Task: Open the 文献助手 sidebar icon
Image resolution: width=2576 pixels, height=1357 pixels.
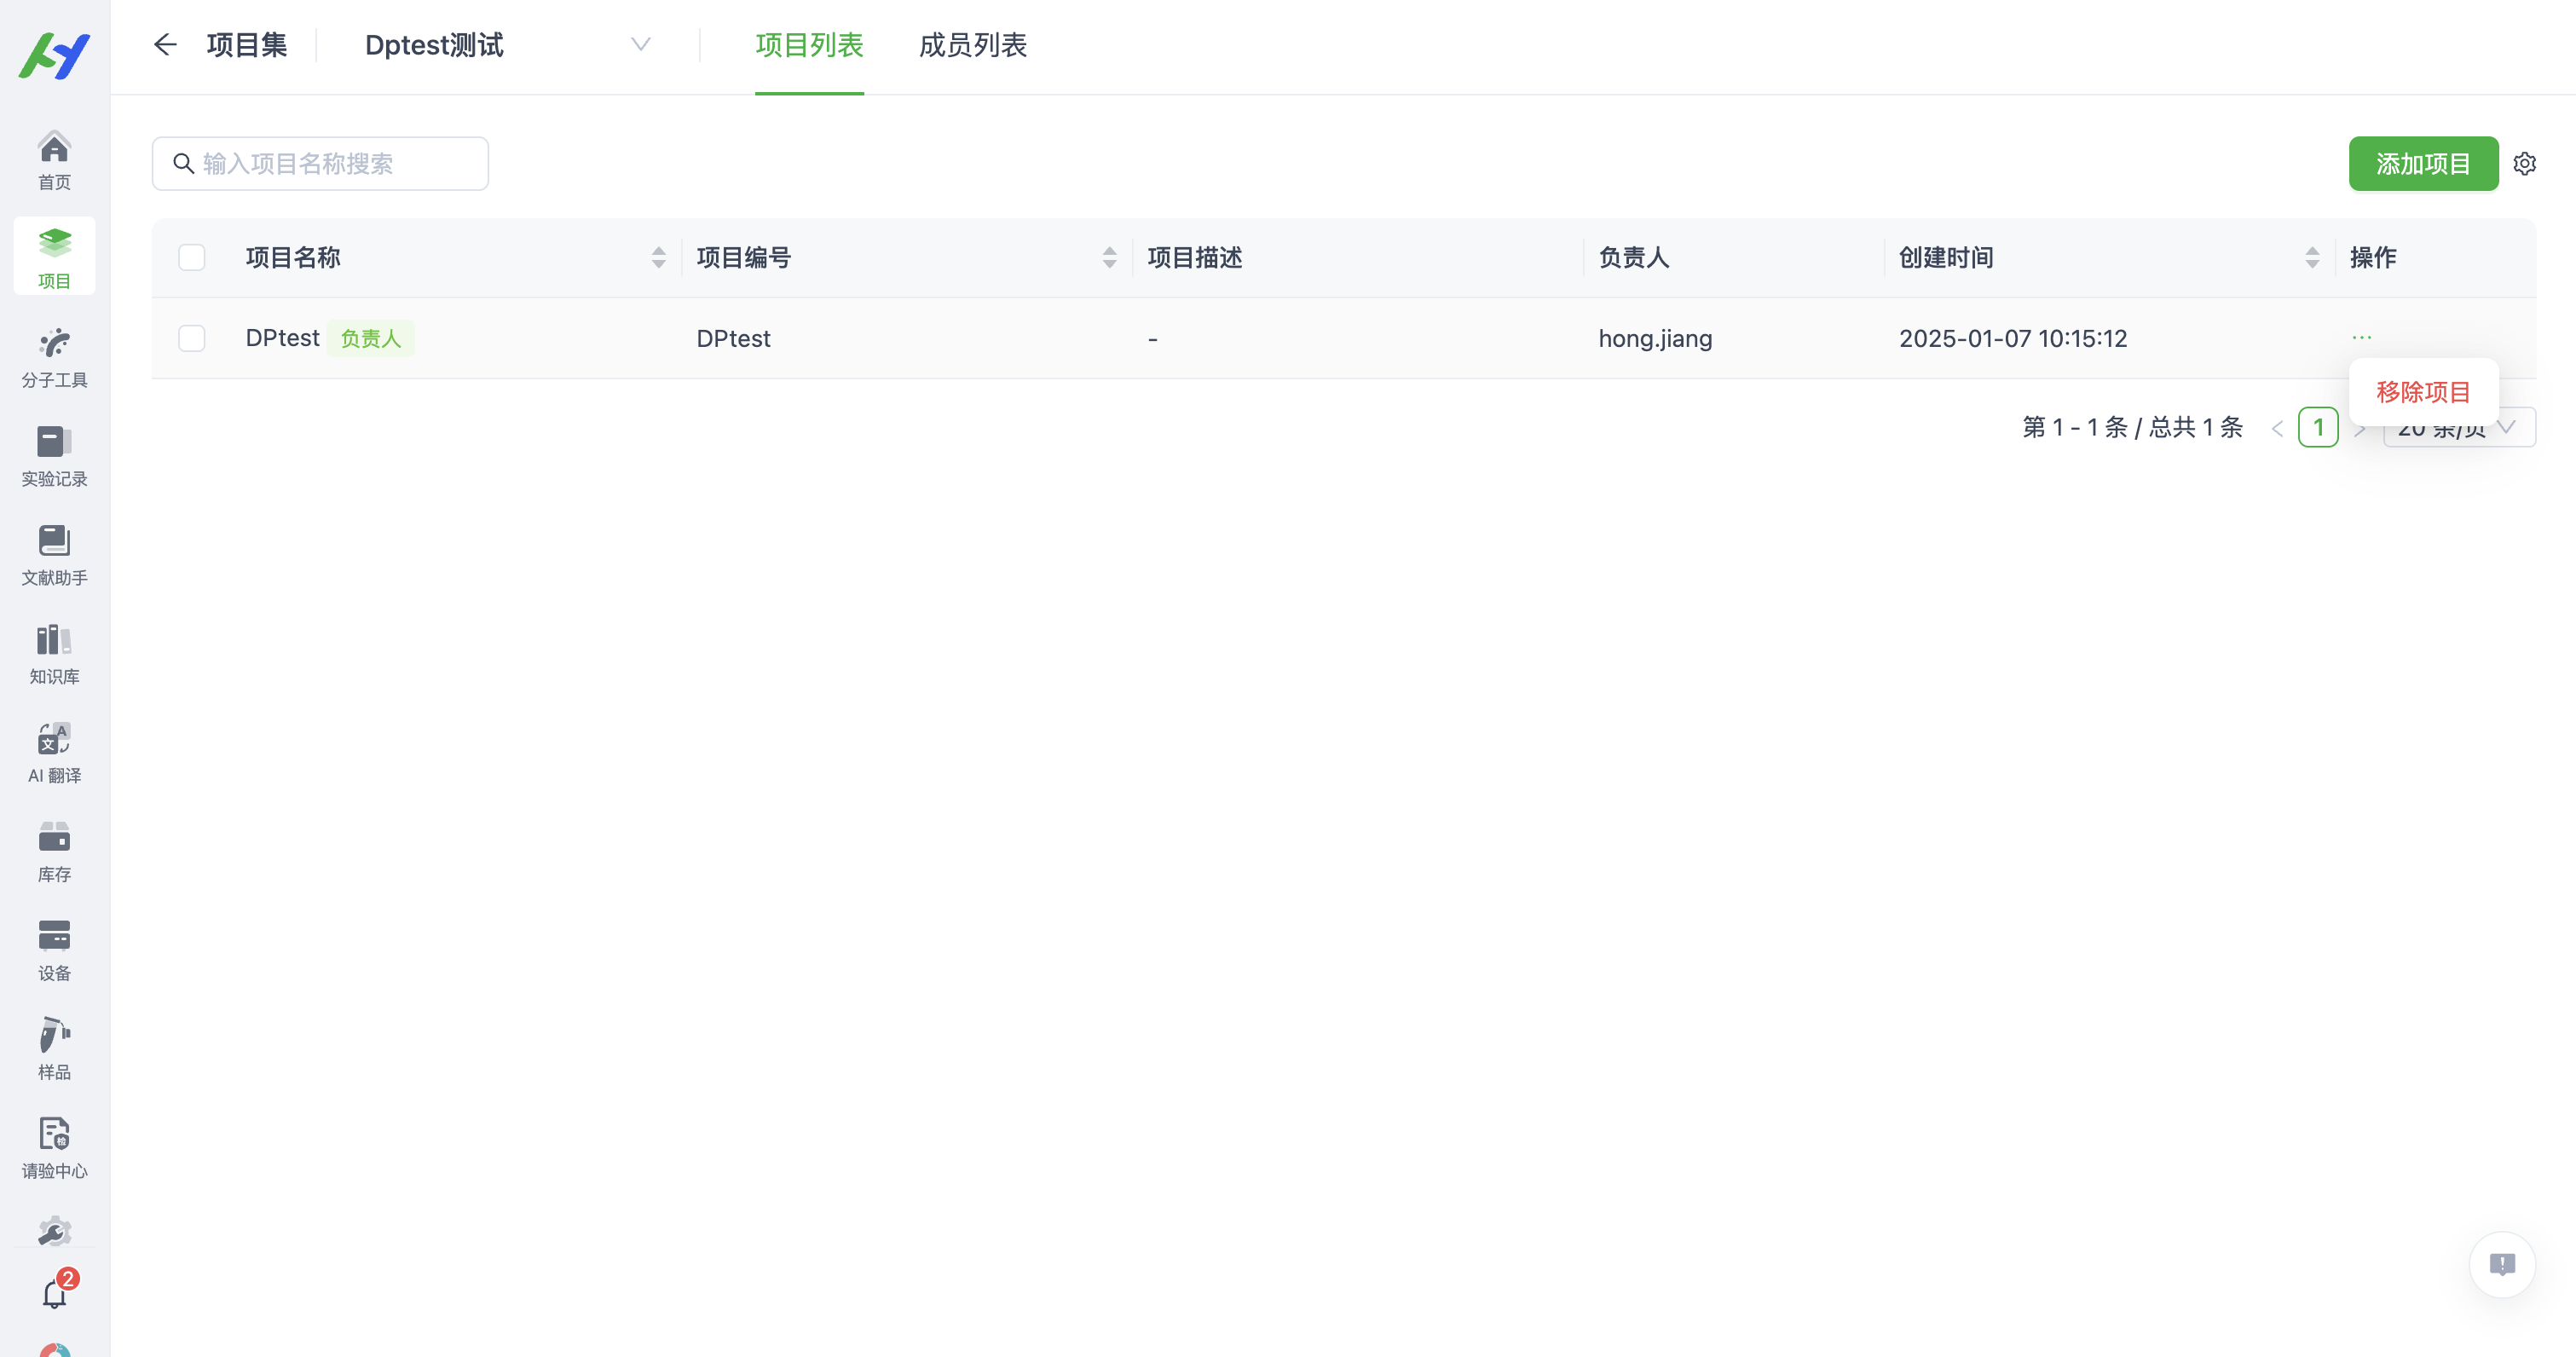Action: tap(54, 555)
